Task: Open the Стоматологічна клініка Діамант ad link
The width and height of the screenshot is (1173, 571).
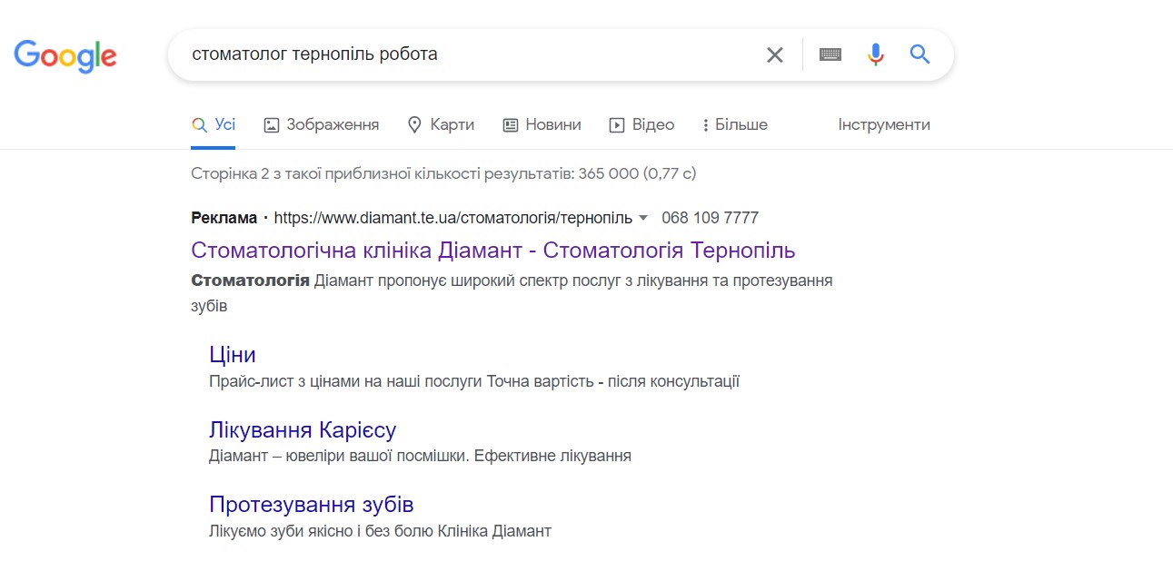Action: point(493,250)
